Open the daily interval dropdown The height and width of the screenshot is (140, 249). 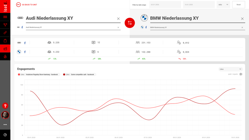click(x=223, y=5)
